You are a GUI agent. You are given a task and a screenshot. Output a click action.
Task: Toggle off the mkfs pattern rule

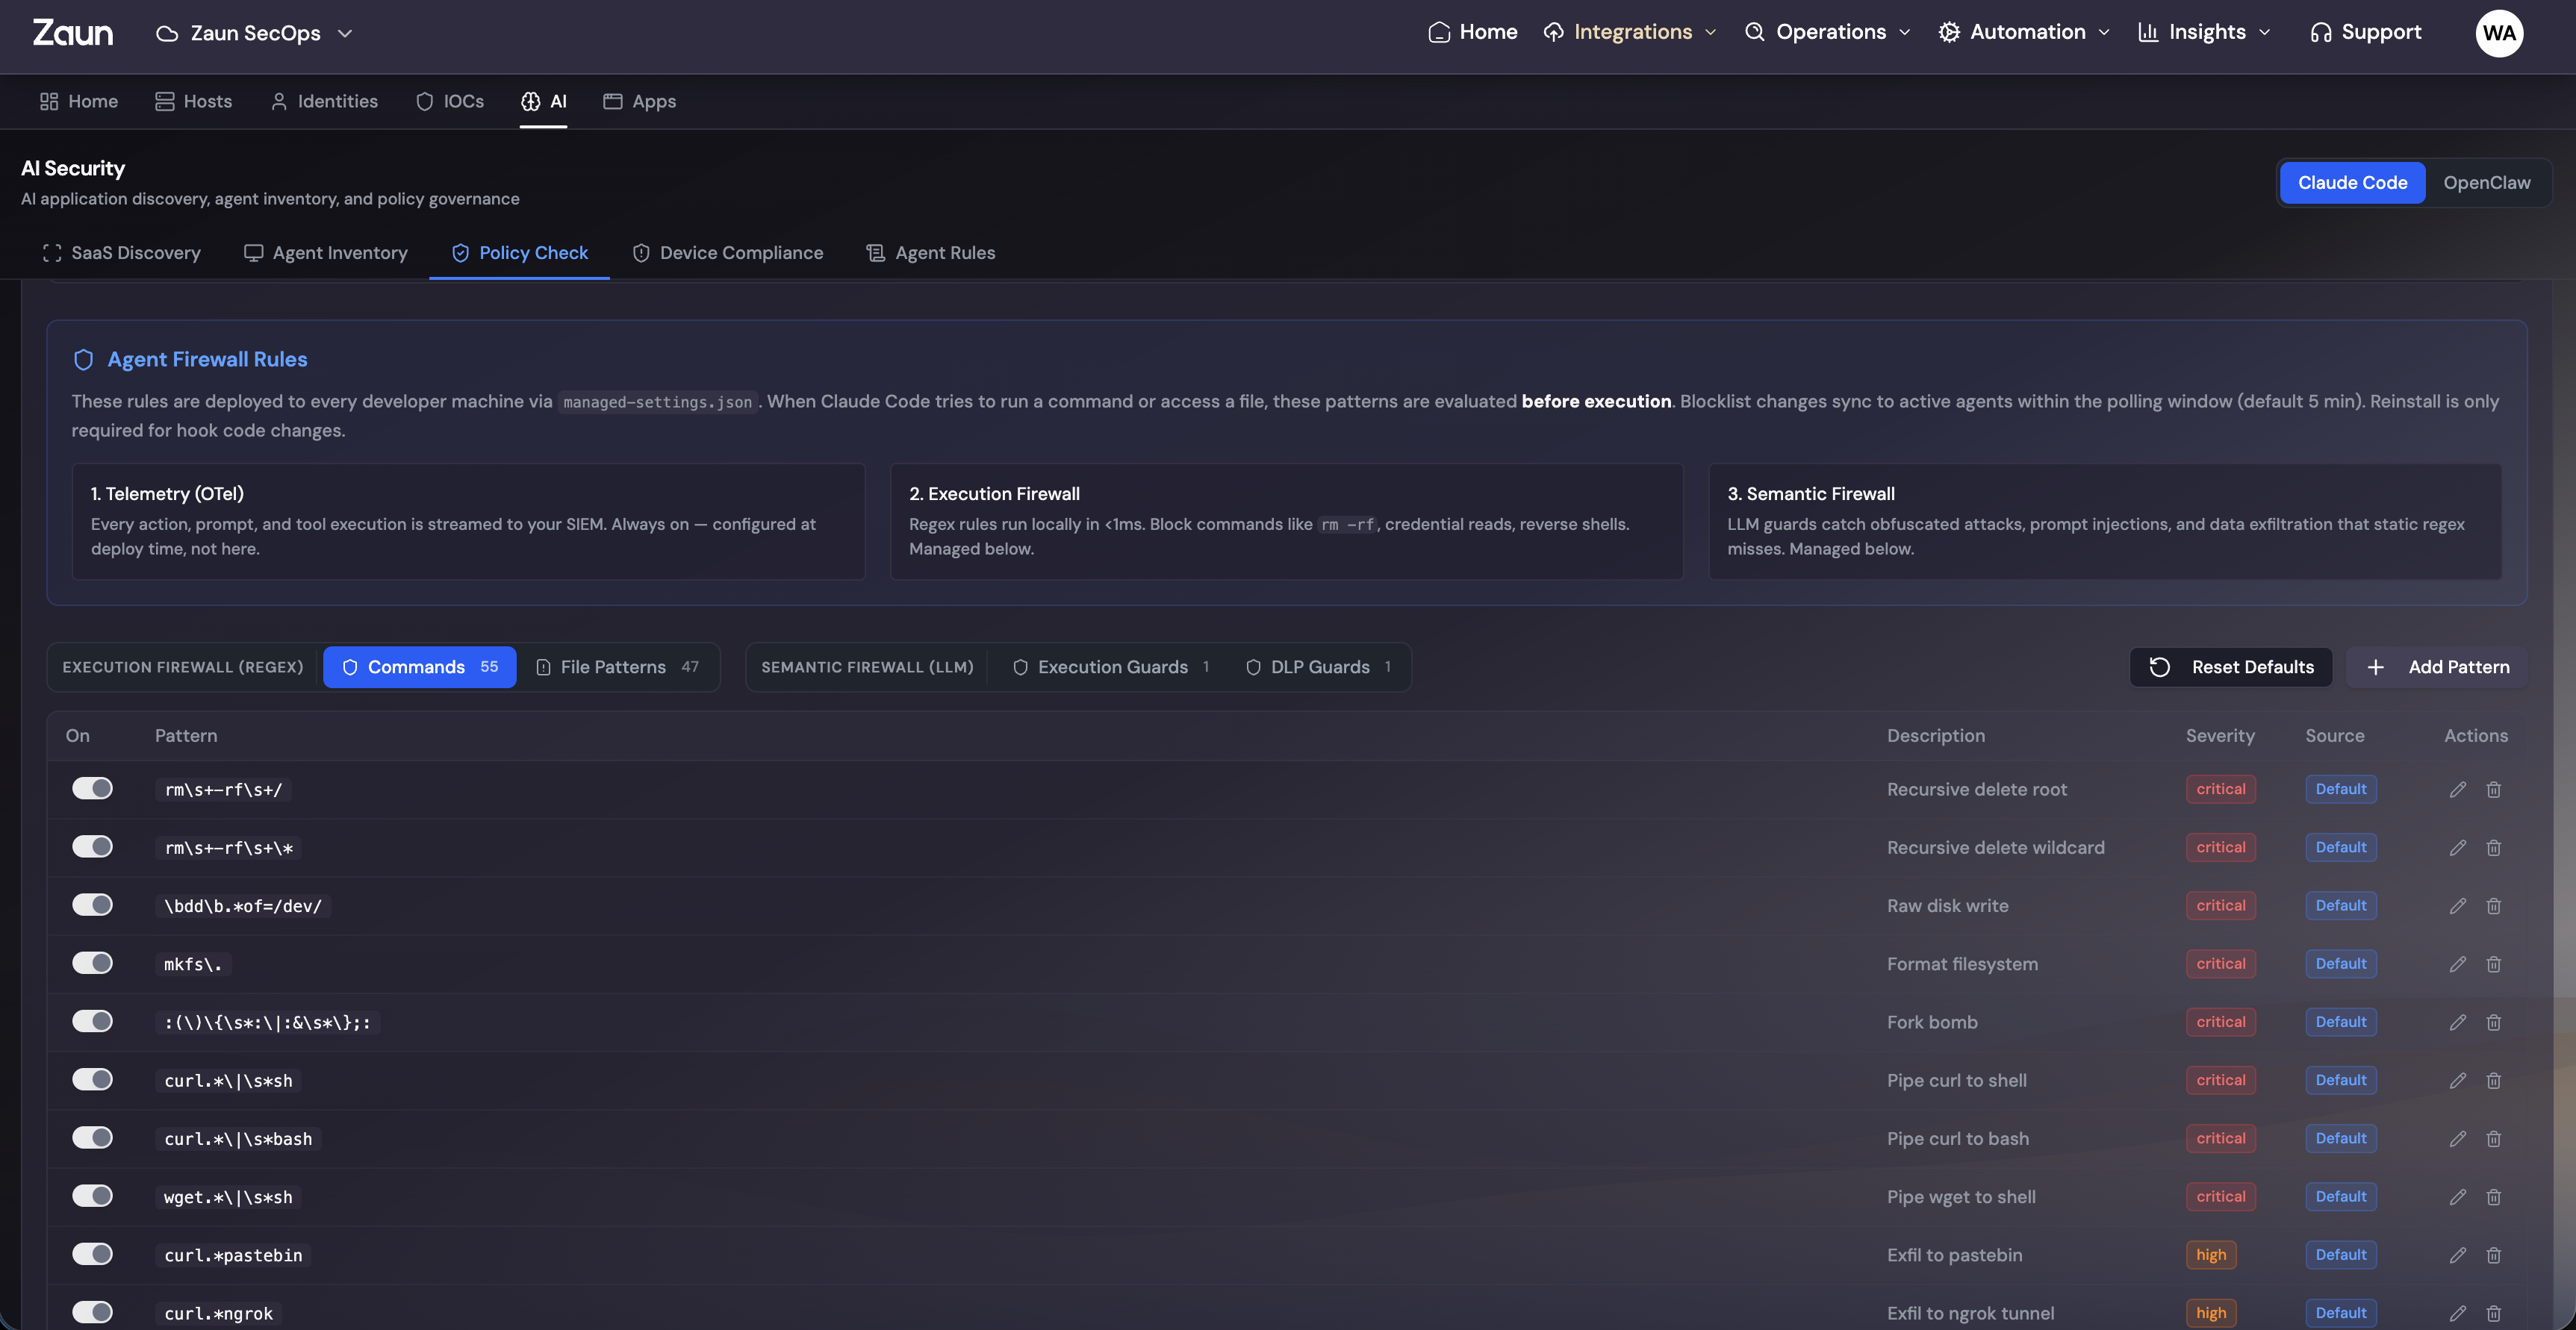[x=92, y=964]
